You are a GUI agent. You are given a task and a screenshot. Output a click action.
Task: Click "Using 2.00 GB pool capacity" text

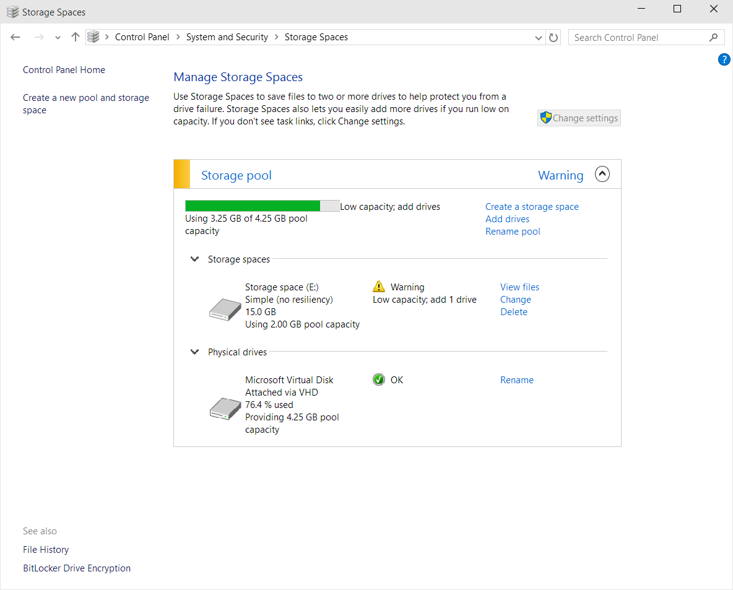coord(302,324)
